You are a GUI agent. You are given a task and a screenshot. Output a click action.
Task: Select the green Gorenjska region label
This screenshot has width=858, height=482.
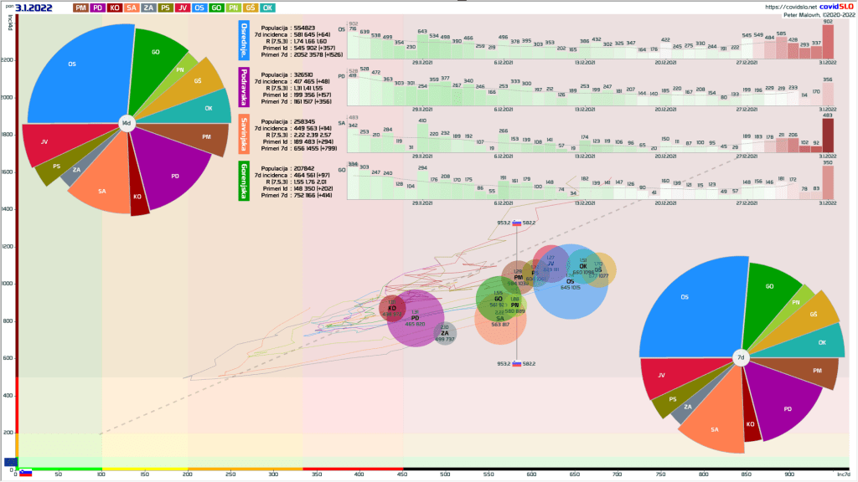(x=244, y=178)
